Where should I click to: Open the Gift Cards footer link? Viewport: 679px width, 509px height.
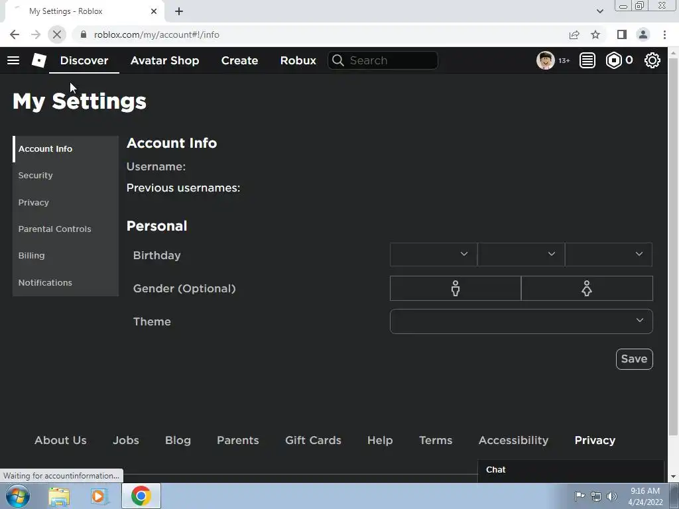click(313, 440)
